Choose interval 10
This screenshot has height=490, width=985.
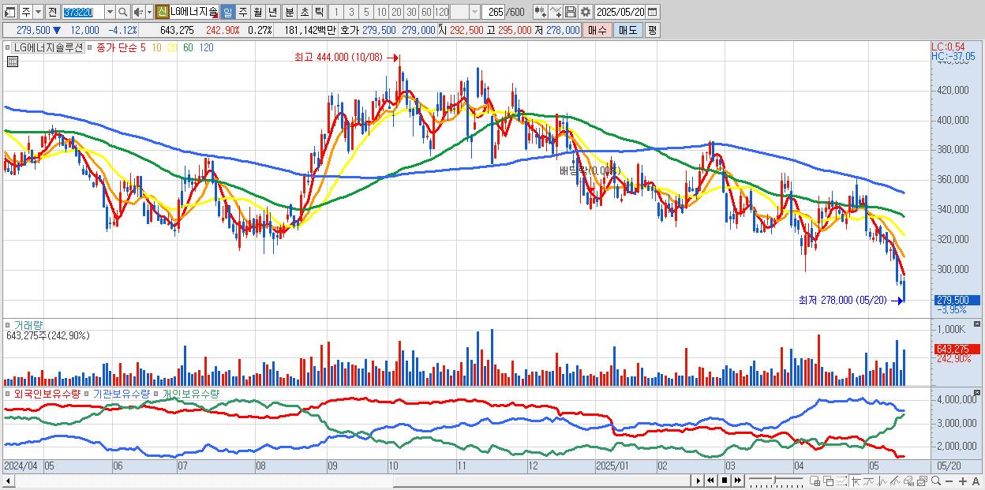coord(381,12)
